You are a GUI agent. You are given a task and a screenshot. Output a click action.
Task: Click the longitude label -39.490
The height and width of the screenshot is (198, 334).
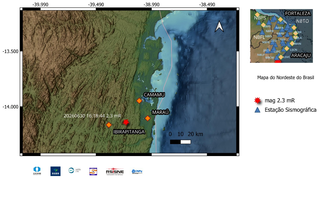pos(96,4)
